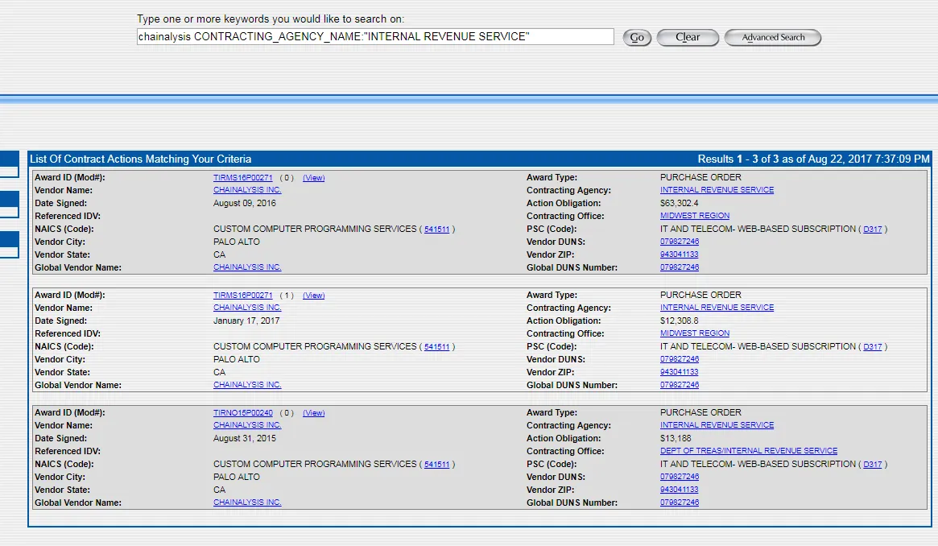Select the $63,302.4 action obligation value
Image resolution: width=938 pixels, height=546 pixels.
(x=679, y=203)
